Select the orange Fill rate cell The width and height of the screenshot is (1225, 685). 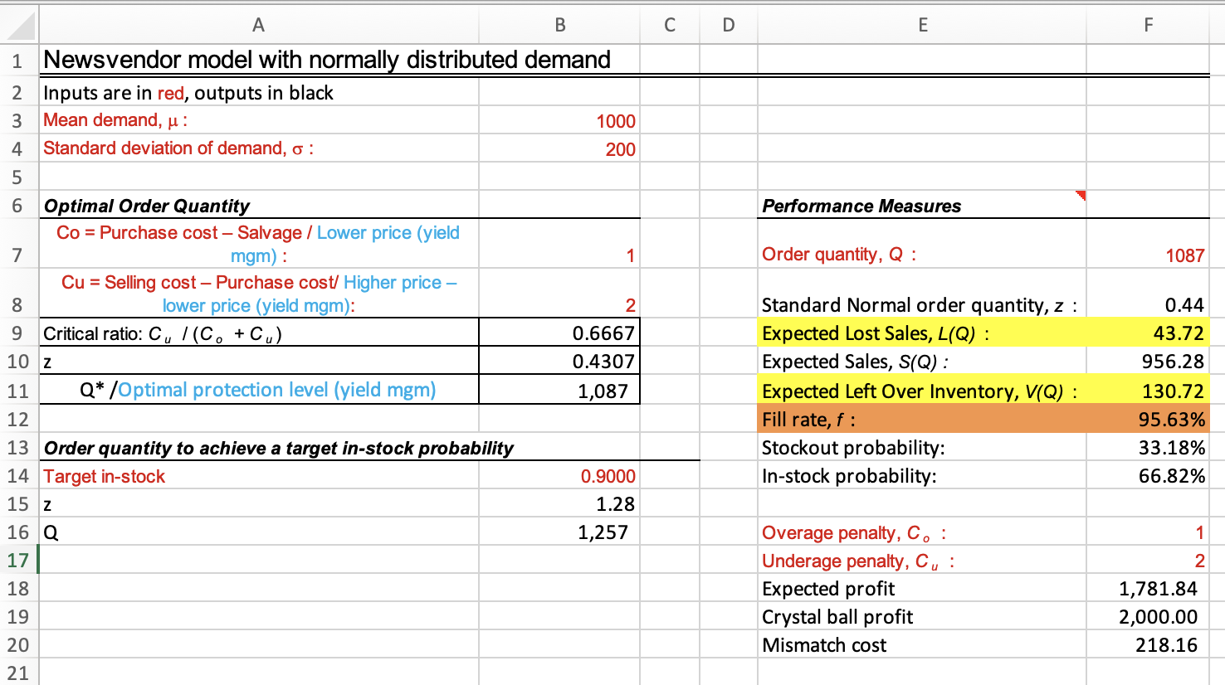pos(1148,420)
